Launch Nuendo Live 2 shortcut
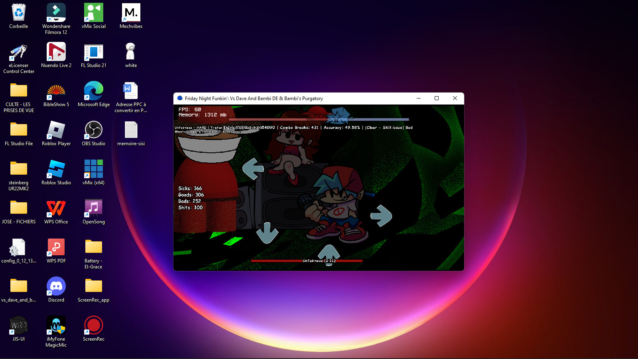Screen dimensions: 638x359 click(56, 56)
